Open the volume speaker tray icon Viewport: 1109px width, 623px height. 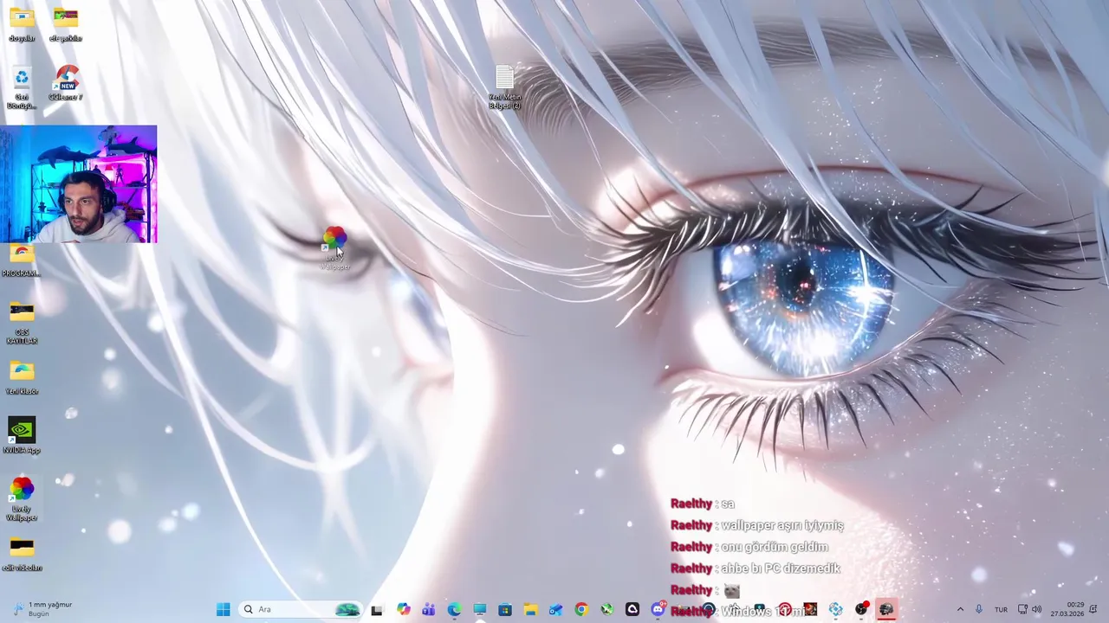pyautogui.click(x=1036, y=609)
